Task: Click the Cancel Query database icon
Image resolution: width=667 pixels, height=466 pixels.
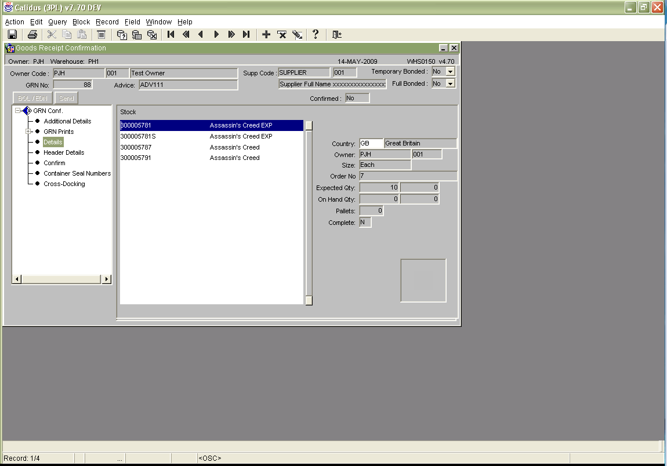Action: coord(152,34)
